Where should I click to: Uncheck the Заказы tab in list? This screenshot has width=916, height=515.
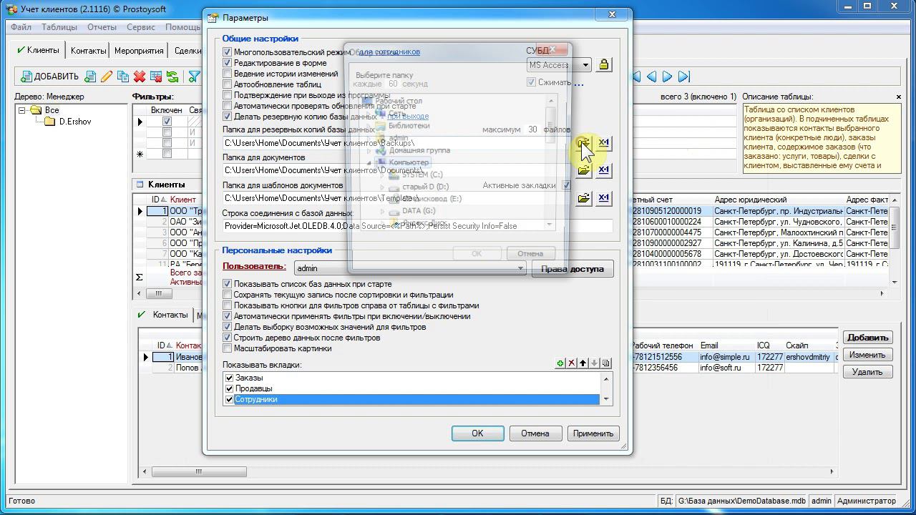(230, 378)
